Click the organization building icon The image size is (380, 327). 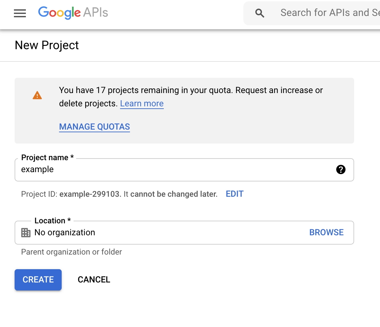coord(26,233)
